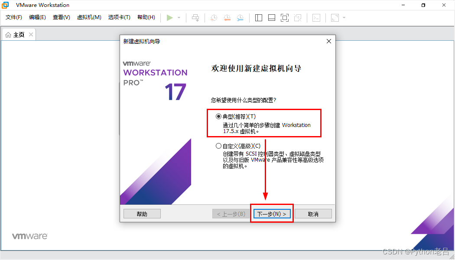Screen dimensions: 455x260
Task: Click the console view terminal icon
Action: [x=316, y=18]
